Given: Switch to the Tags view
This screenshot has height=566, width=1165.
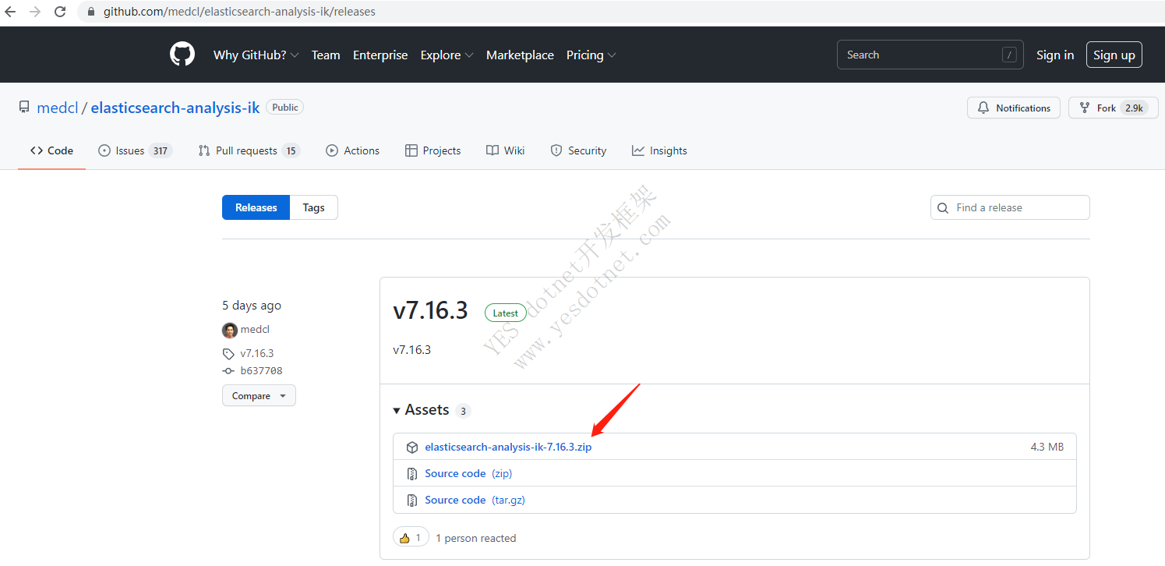Looking at the screenshot, I should [314, 207].
